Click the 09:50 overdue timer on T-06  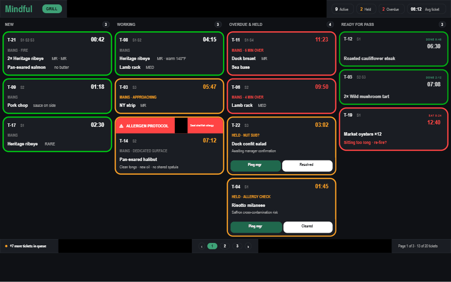(x=322, y=87)
